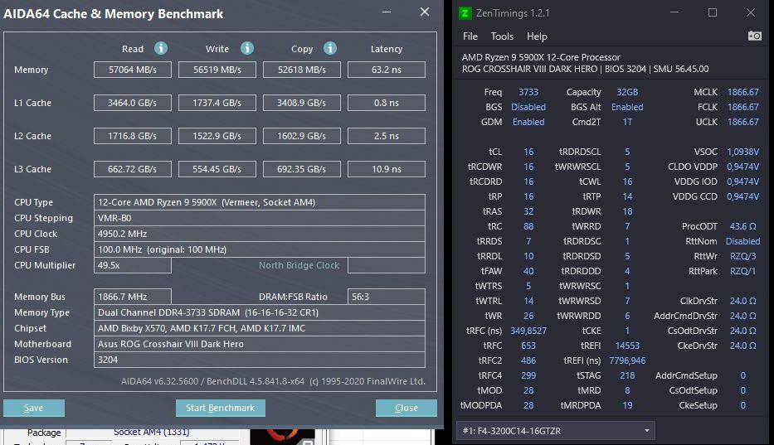This screenshot has height=445, width=774.
Task: Click the FCLK value 1866.67
Action: pyautogui.click(x=743, y=107)
